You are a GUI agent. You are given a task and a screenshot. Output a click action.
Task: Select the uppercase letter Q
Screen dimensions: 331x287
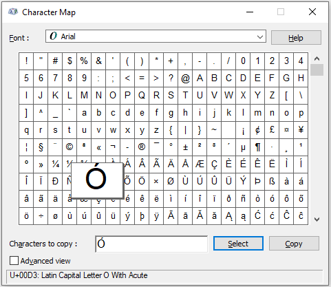click(x=142, y=96)
